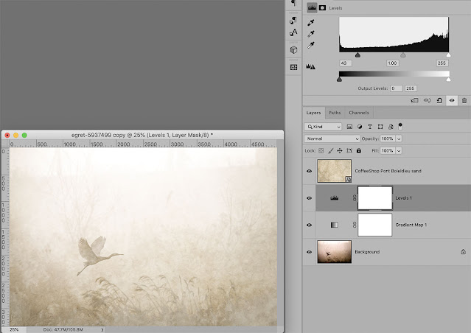Hide the Background layer

click(x=309, y=252)
